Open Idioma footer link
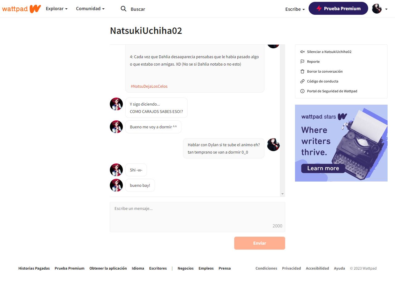 138,268
